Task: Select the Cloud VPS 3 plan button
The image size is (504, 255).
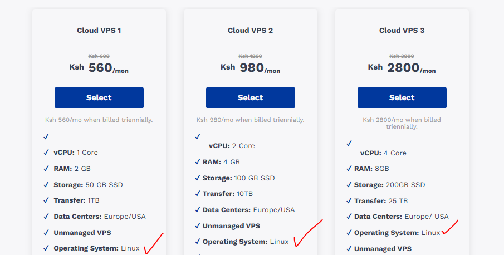Action: click(x=402, y=97)
